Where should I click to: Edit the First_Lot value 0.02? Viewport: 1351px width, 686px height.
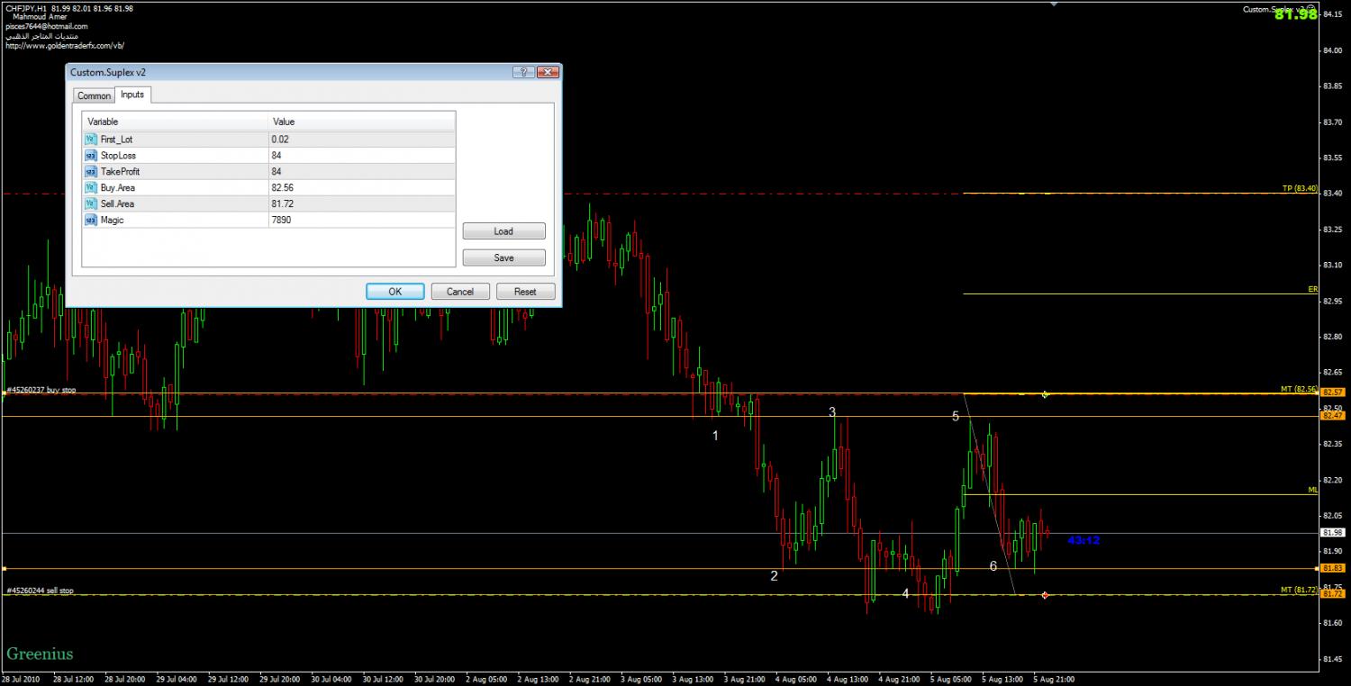tap(362, 140)
